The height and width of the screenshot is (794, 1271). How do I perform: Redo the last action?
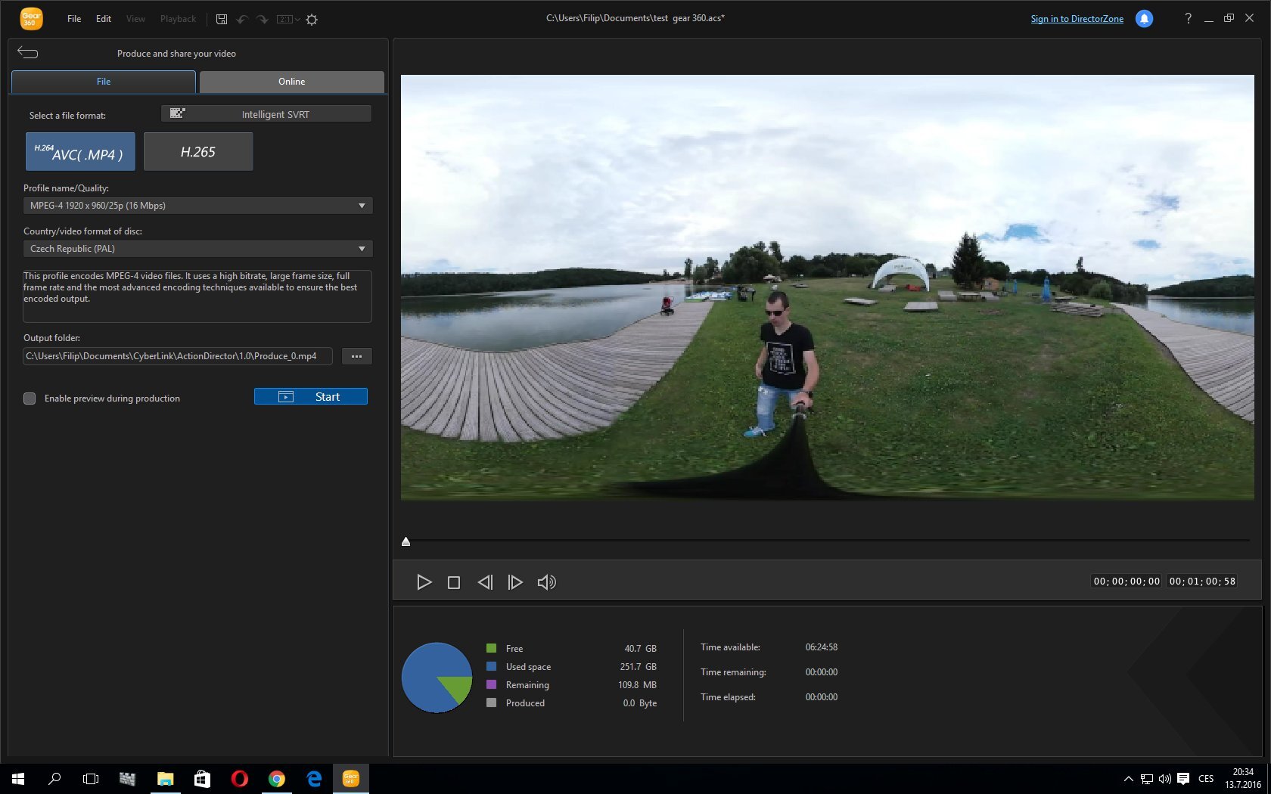coord(262,19)
